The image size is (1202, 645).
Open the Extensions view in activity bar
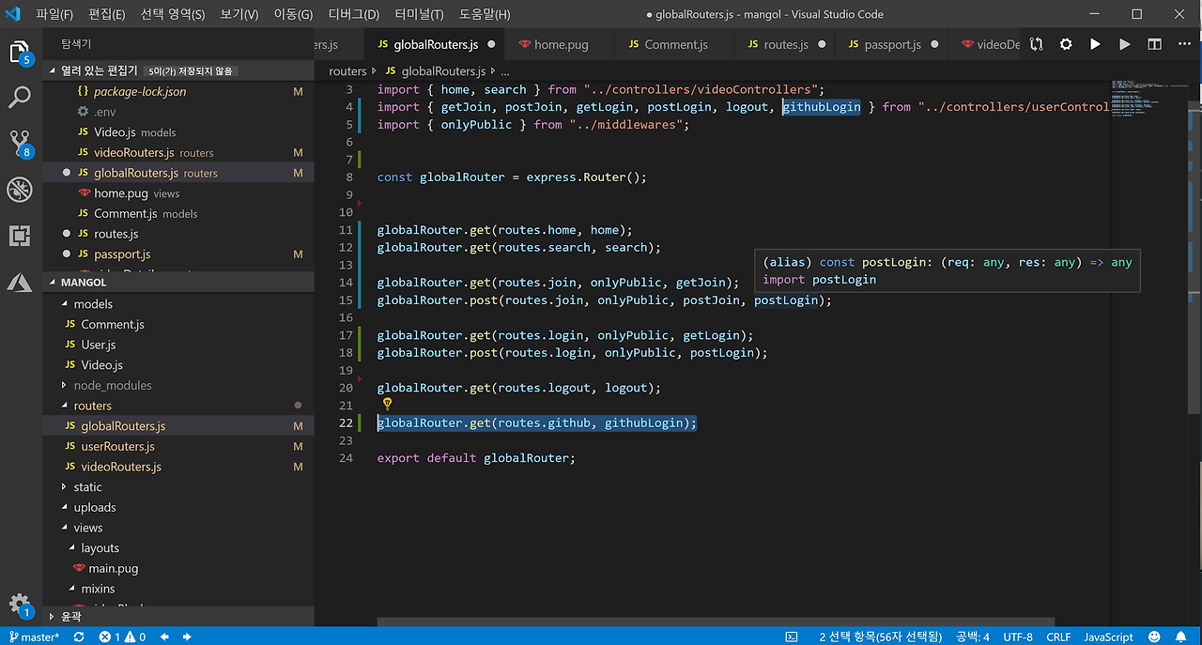coord(20,236)
